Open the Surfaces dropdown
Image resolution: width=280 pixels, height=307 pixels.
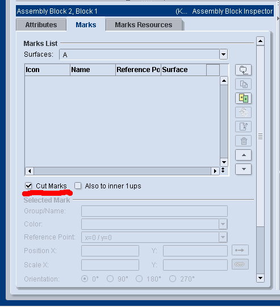tap(223, 54)
